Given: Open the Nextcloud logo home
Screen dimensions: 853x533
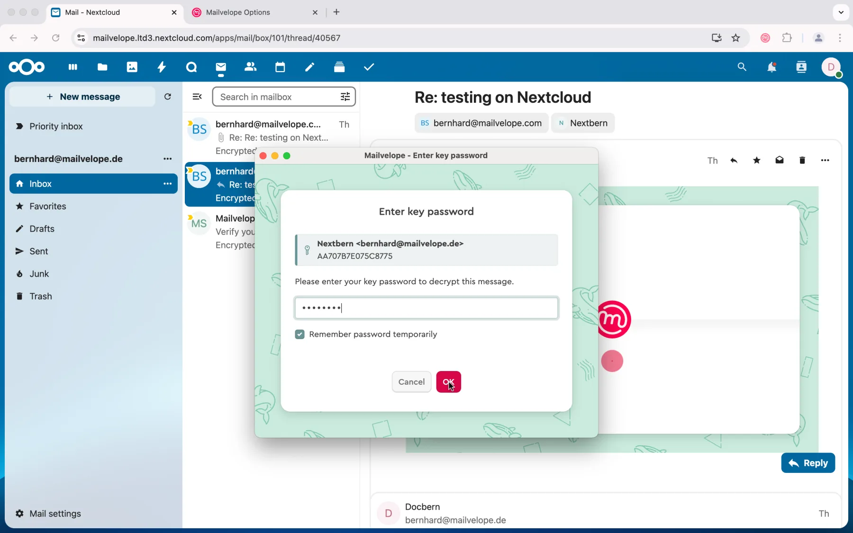Looking at the screenshot, I should coord(27,67).
